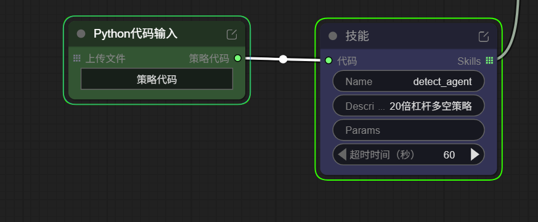Click the Skills output grid icon
The height and width of the screenshot is (222, 538).
(489, 60)
